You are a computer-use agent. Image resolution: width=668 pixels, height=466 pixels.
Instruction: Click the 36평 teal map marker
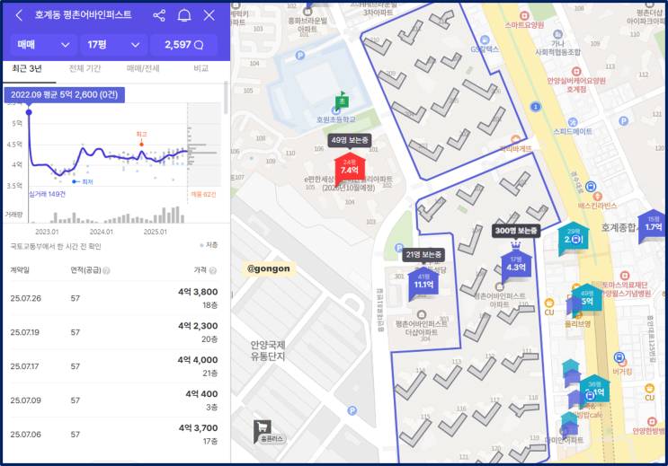pyautogui.click(x=594, y=389)
